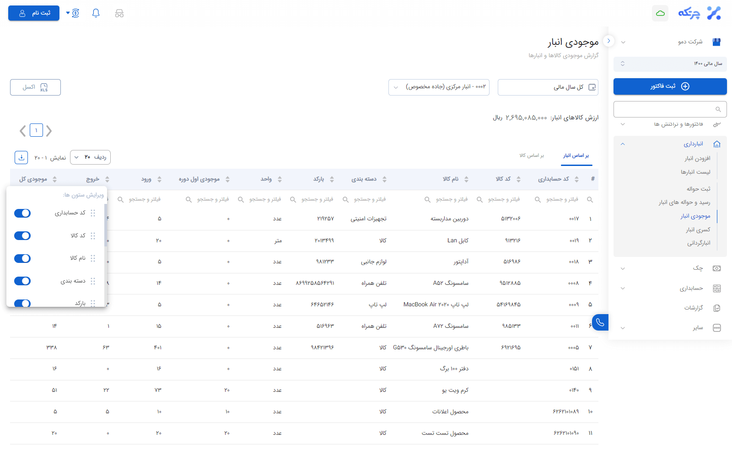Image resolution: width=732 pixels, height=465 pixels.
Task: Click the currency exchange icon in the top bar
Action: (x=75, y=13)
